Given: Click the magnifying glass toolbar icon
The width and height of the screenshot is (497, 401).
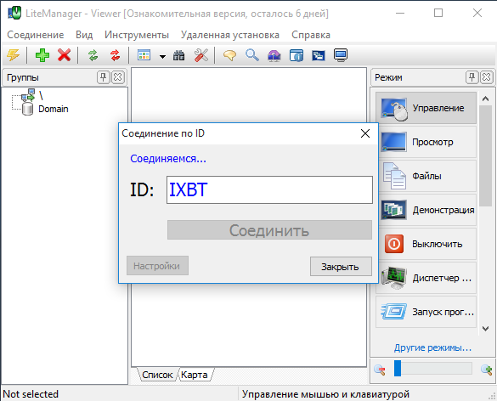Looking at the screenshot, I should coord(252,55).
